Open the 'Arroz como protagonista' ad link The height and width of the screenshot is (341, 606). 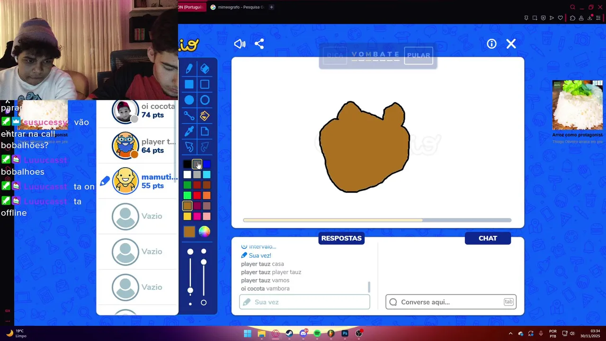(577, 135)
